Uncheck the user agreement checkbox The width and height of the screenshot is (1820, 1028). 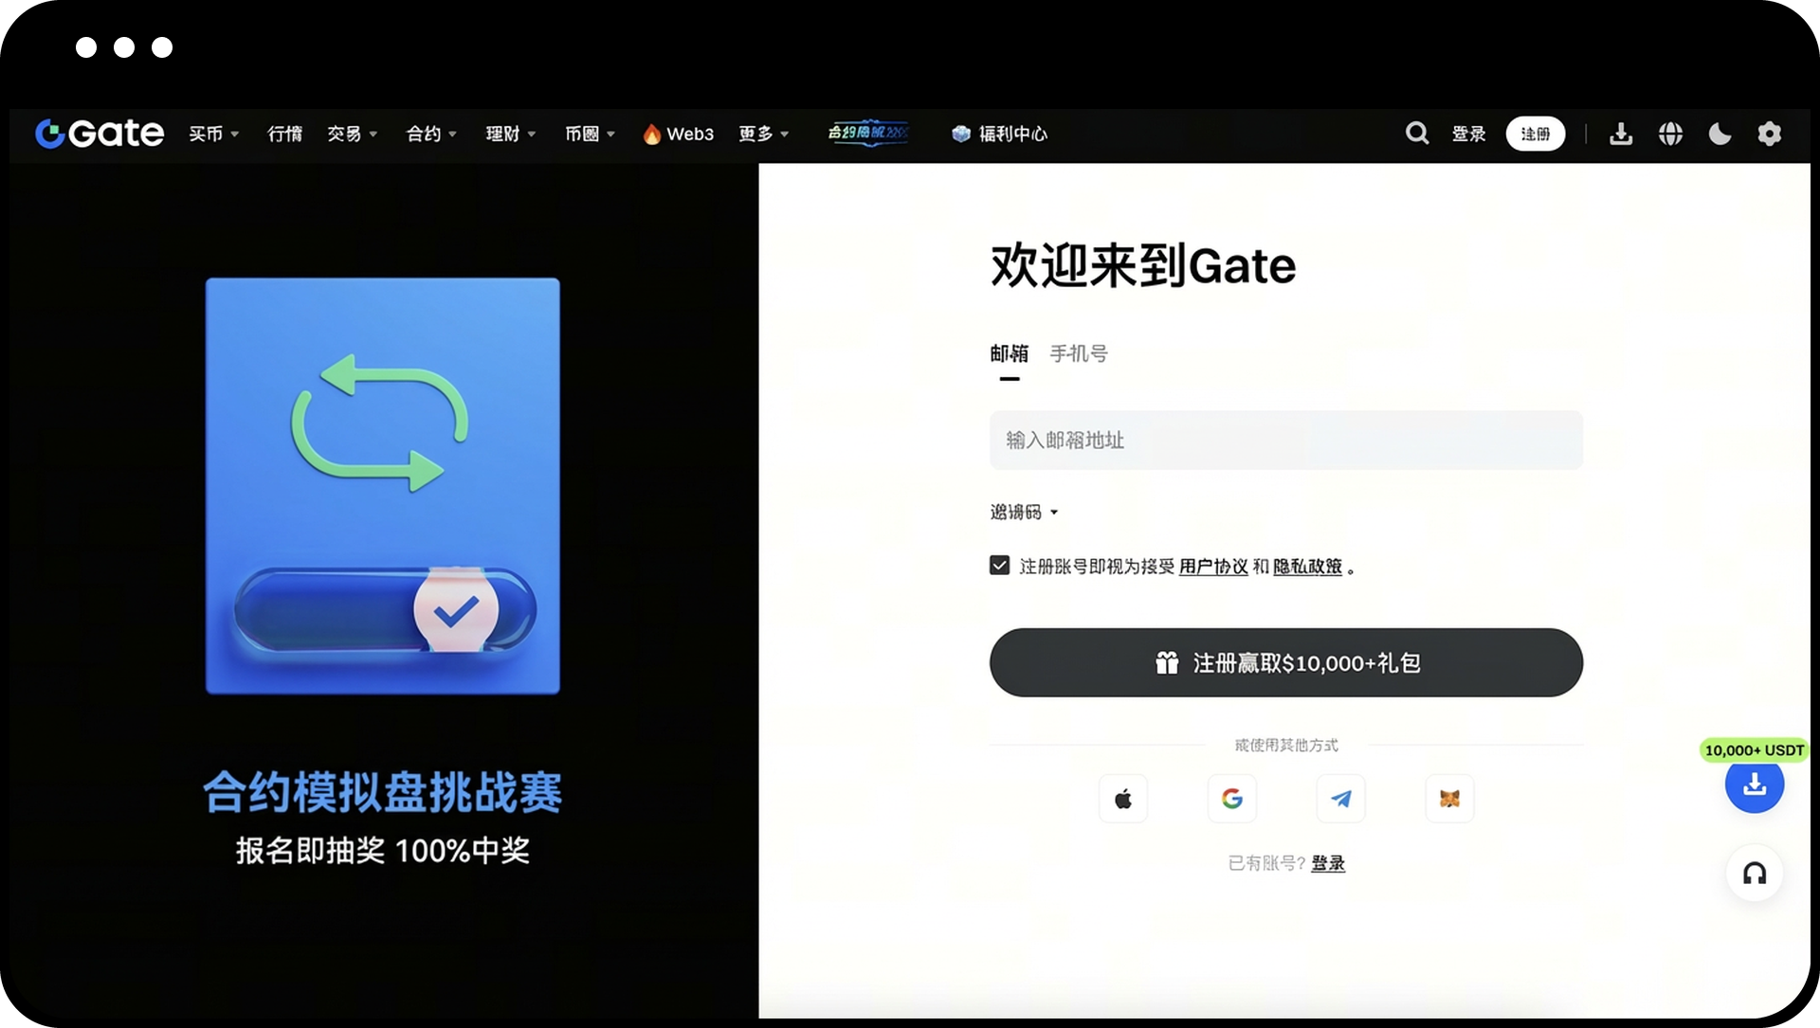coord(999,566)
